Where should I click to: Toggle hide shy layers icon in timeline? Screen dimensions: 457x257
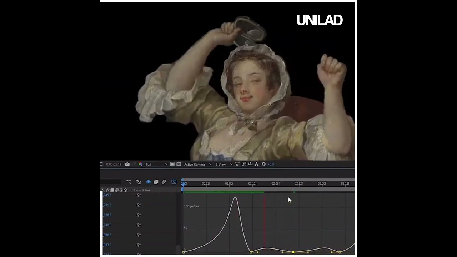[149, 182]
